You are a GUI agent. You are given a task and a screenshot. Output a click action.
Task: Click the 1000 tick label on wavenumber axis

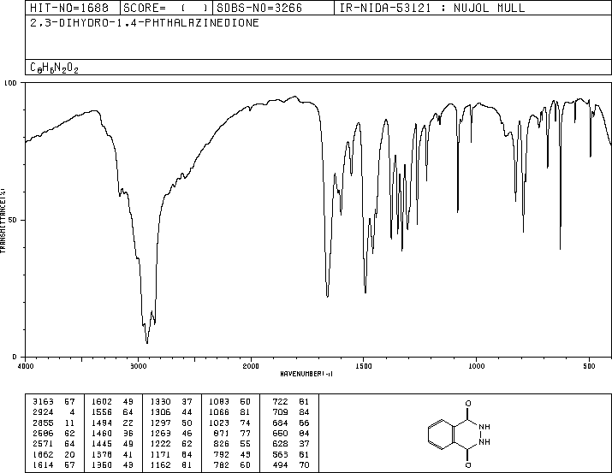pos(476,366)
